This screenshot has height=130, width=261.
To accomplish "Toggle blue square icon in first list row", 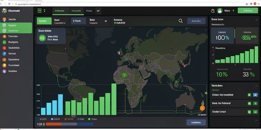I will tap(255, 95).
